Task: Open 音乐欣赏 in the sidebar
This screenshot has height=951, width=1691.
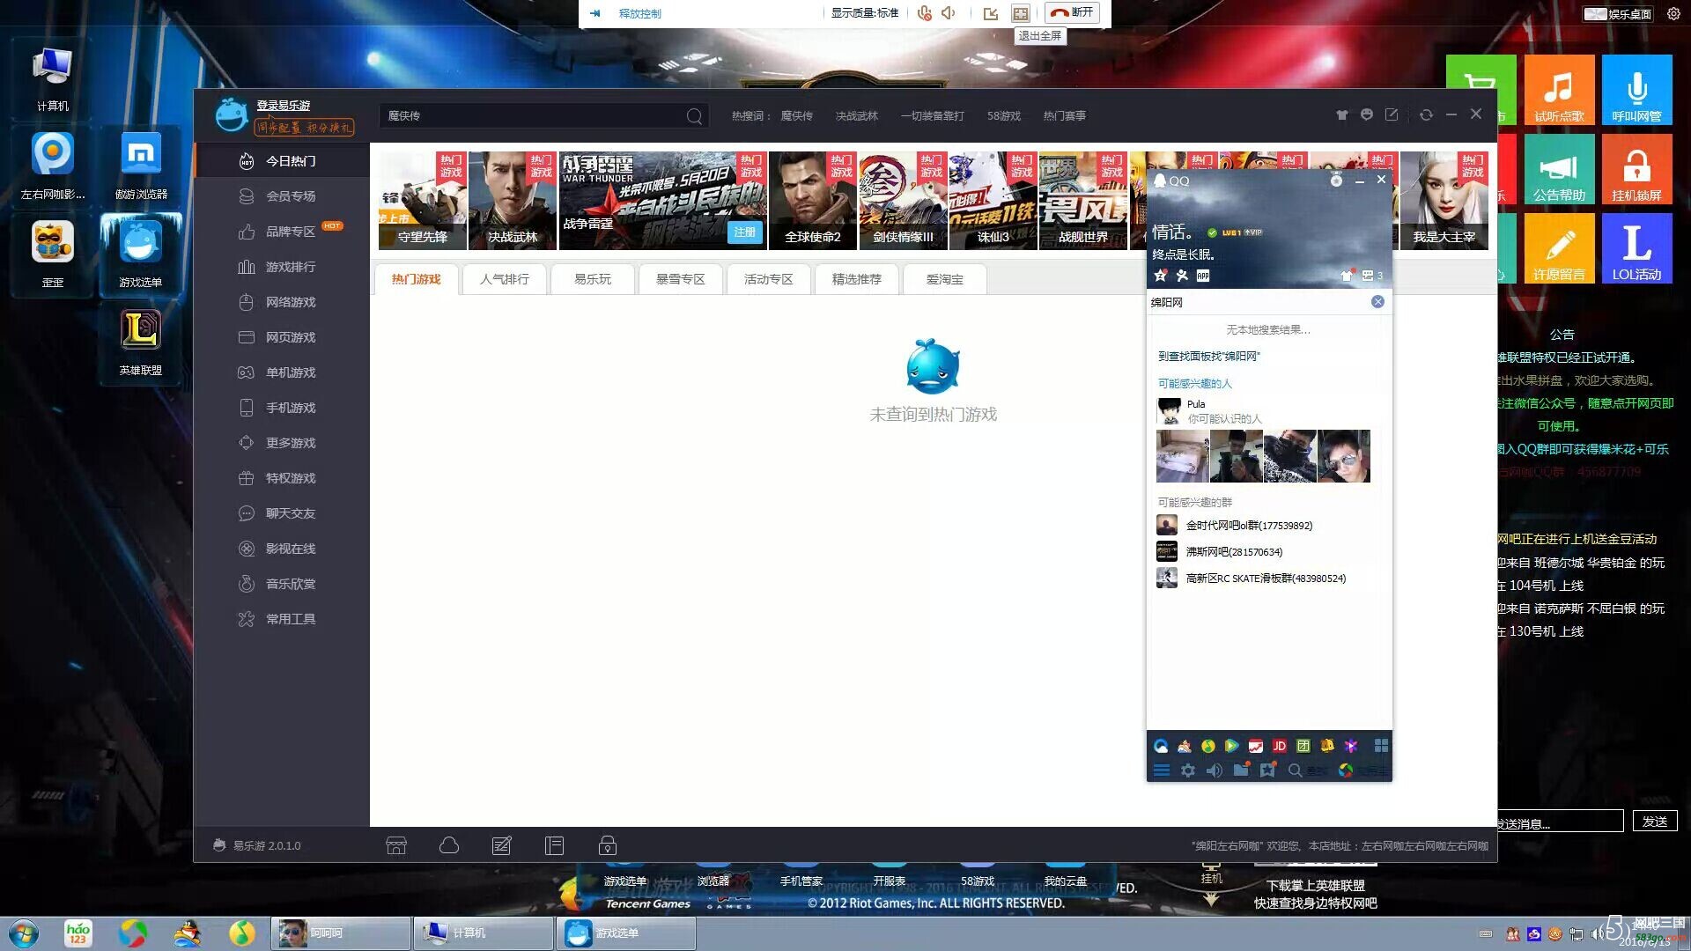Action: [281, 584]
